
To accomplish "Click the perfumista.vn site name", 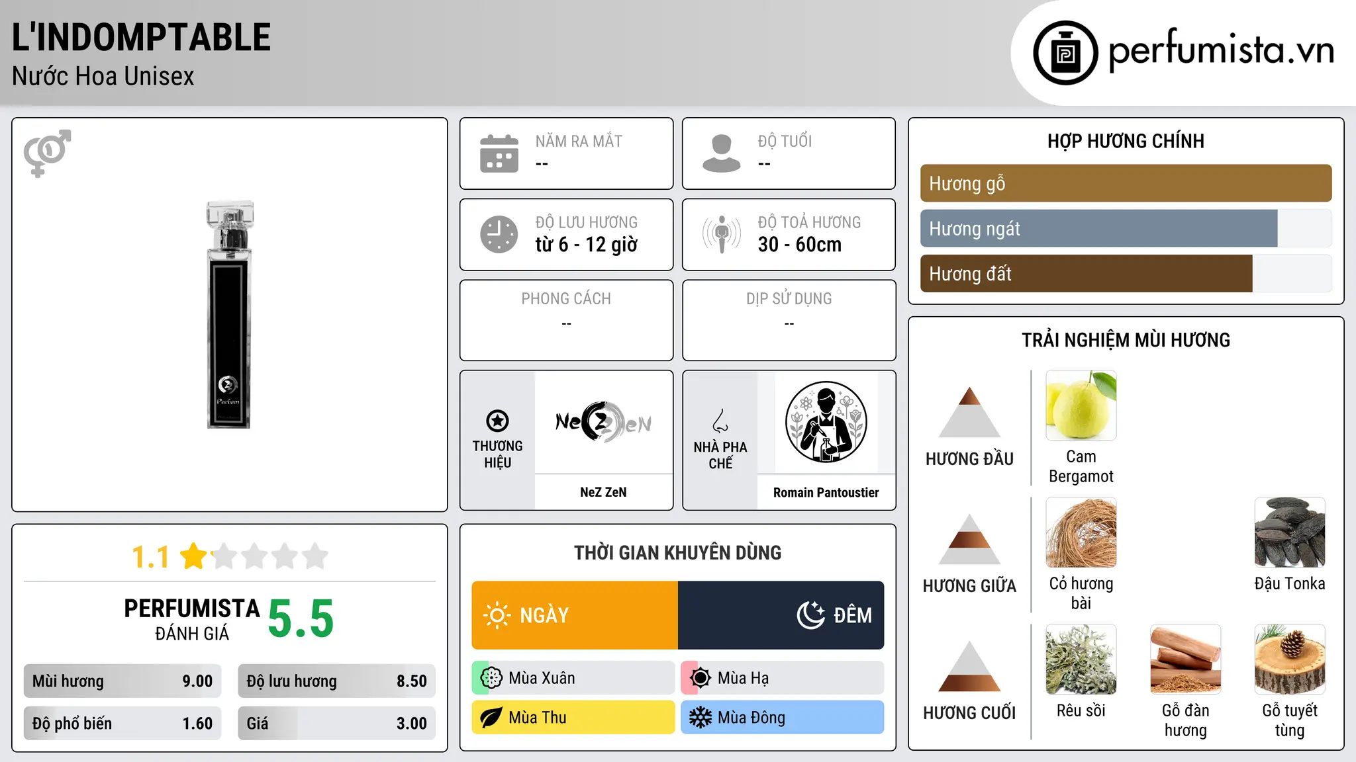I will point(1221,50).
